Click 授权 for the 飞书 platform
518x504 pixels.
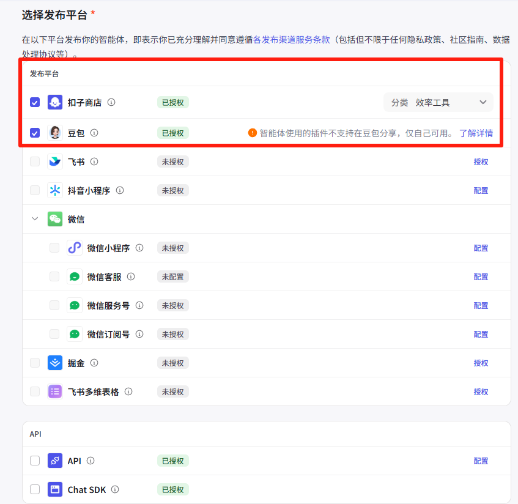tap(481, 161)
